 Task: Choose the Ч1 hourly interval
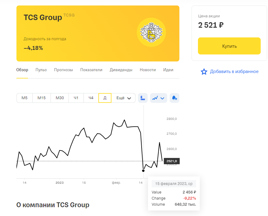[x=76, y=98]
